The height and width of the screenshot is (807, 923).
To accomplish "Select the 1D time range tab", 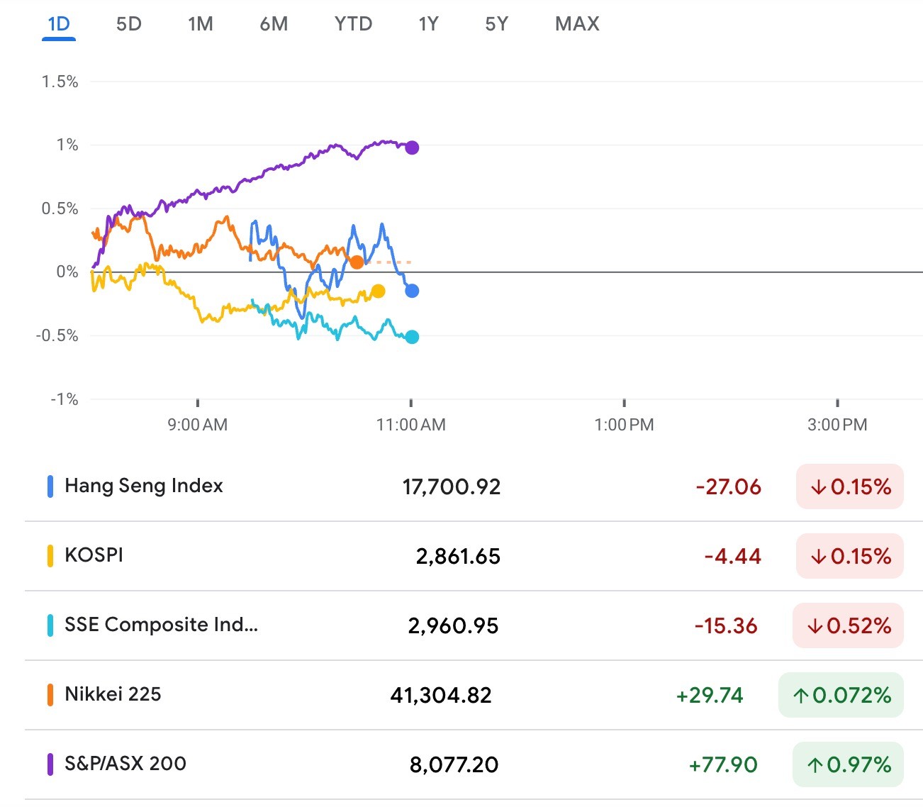I will [59, 24].
